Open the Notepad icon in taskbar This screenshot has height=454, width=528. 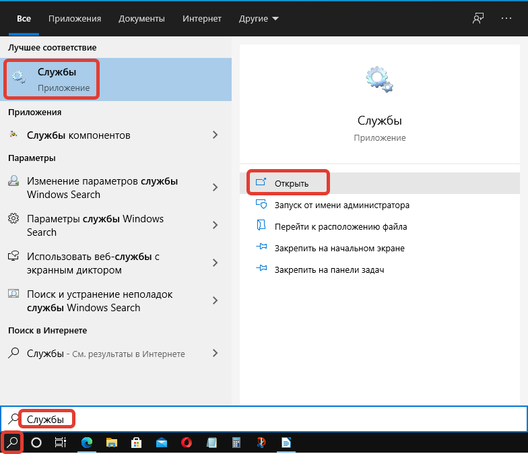[x=211, y=442]
